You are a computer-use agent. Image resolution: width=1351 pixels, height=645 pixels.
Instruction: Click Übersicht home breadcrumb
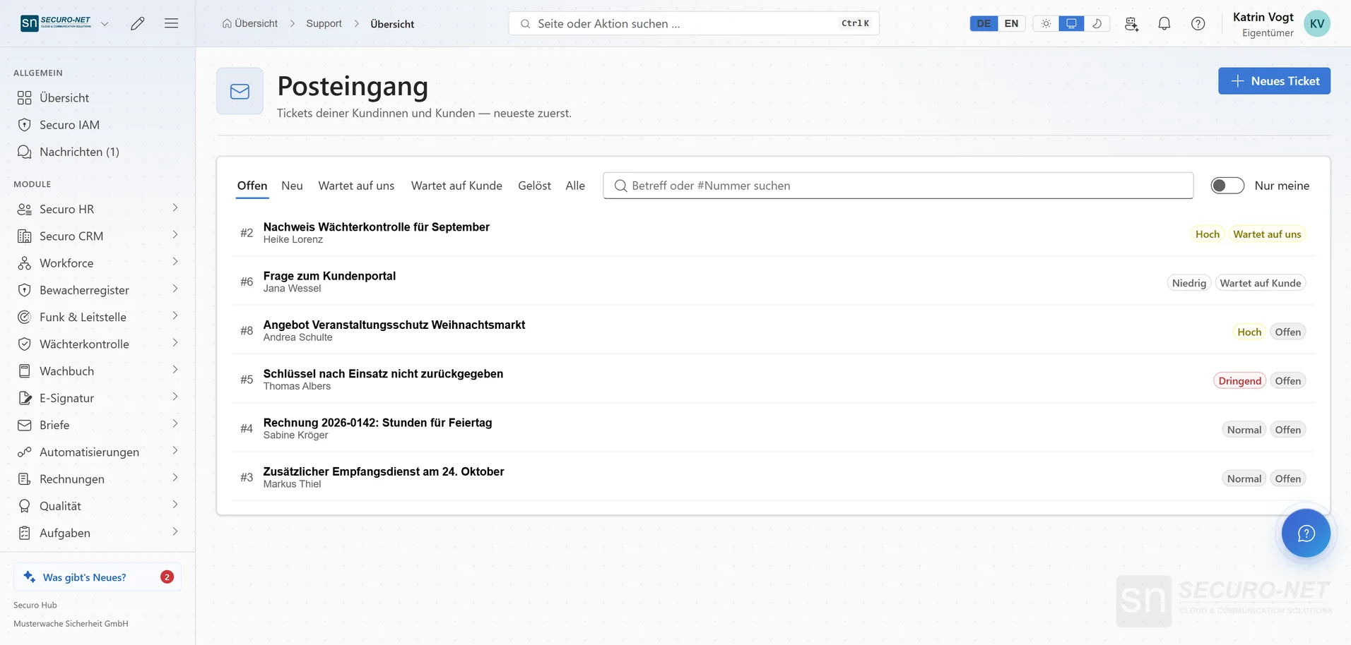pyautogui.click(x=250, y=23)
